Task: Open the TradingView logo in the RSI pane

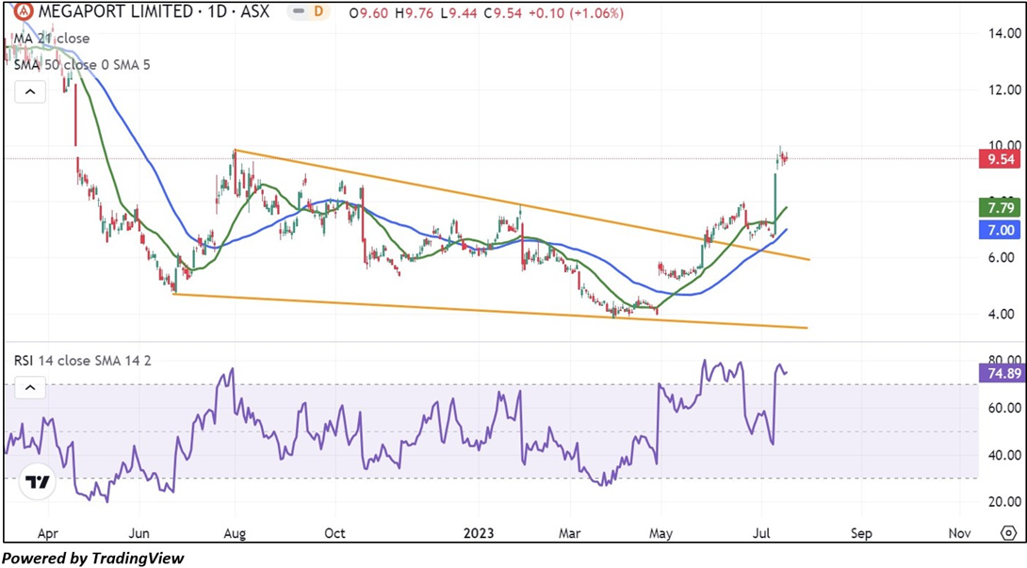Action: tap(37, 481)
